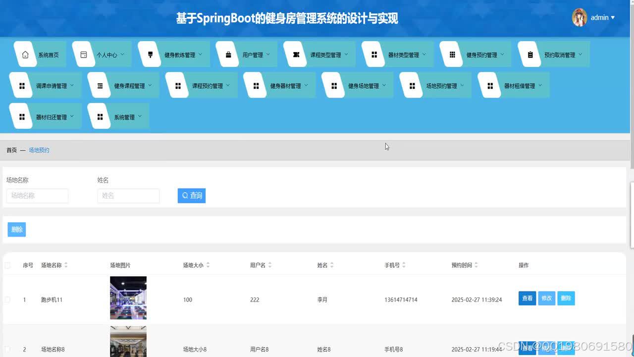Click the grid icon on 器材归还管理
The height and width of the screenshot is (357, 634).
pos(21,116)
